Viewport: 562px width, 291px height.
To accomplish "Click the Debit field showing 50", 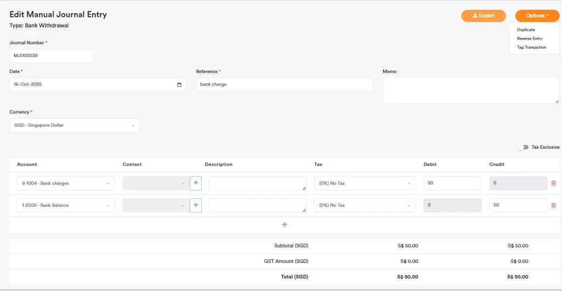I will (x=452, y=183).
